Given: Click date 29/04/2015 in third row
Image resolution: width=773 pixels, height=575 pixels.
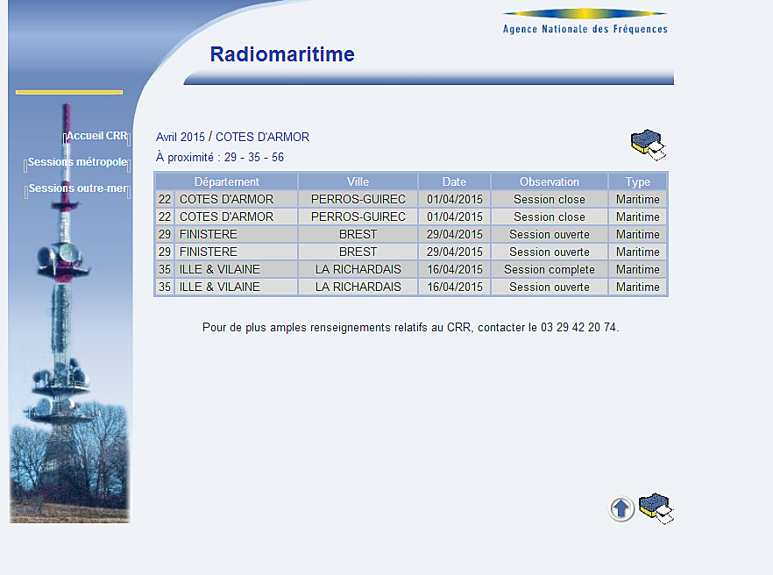Looking at the screenshot, I should tap(455, 234).
